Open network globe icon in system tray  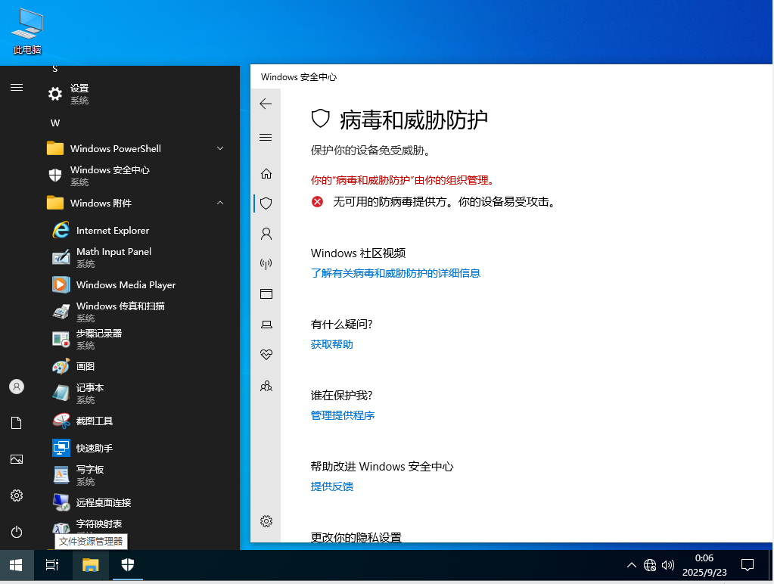[x=650, y=565]
